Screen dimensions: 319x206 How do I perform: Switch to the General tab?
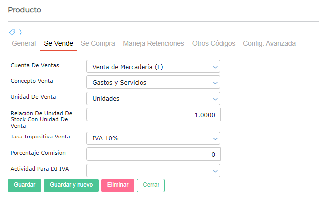24,43
